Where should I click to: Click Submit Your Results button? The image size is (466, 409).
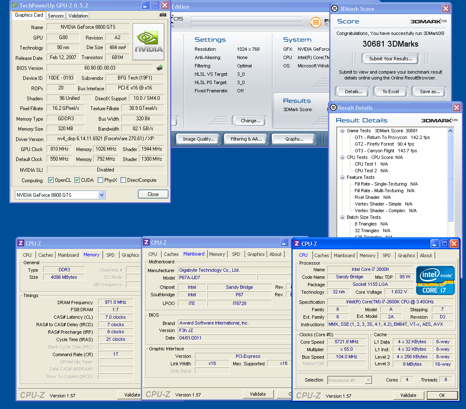coord(390,59)
